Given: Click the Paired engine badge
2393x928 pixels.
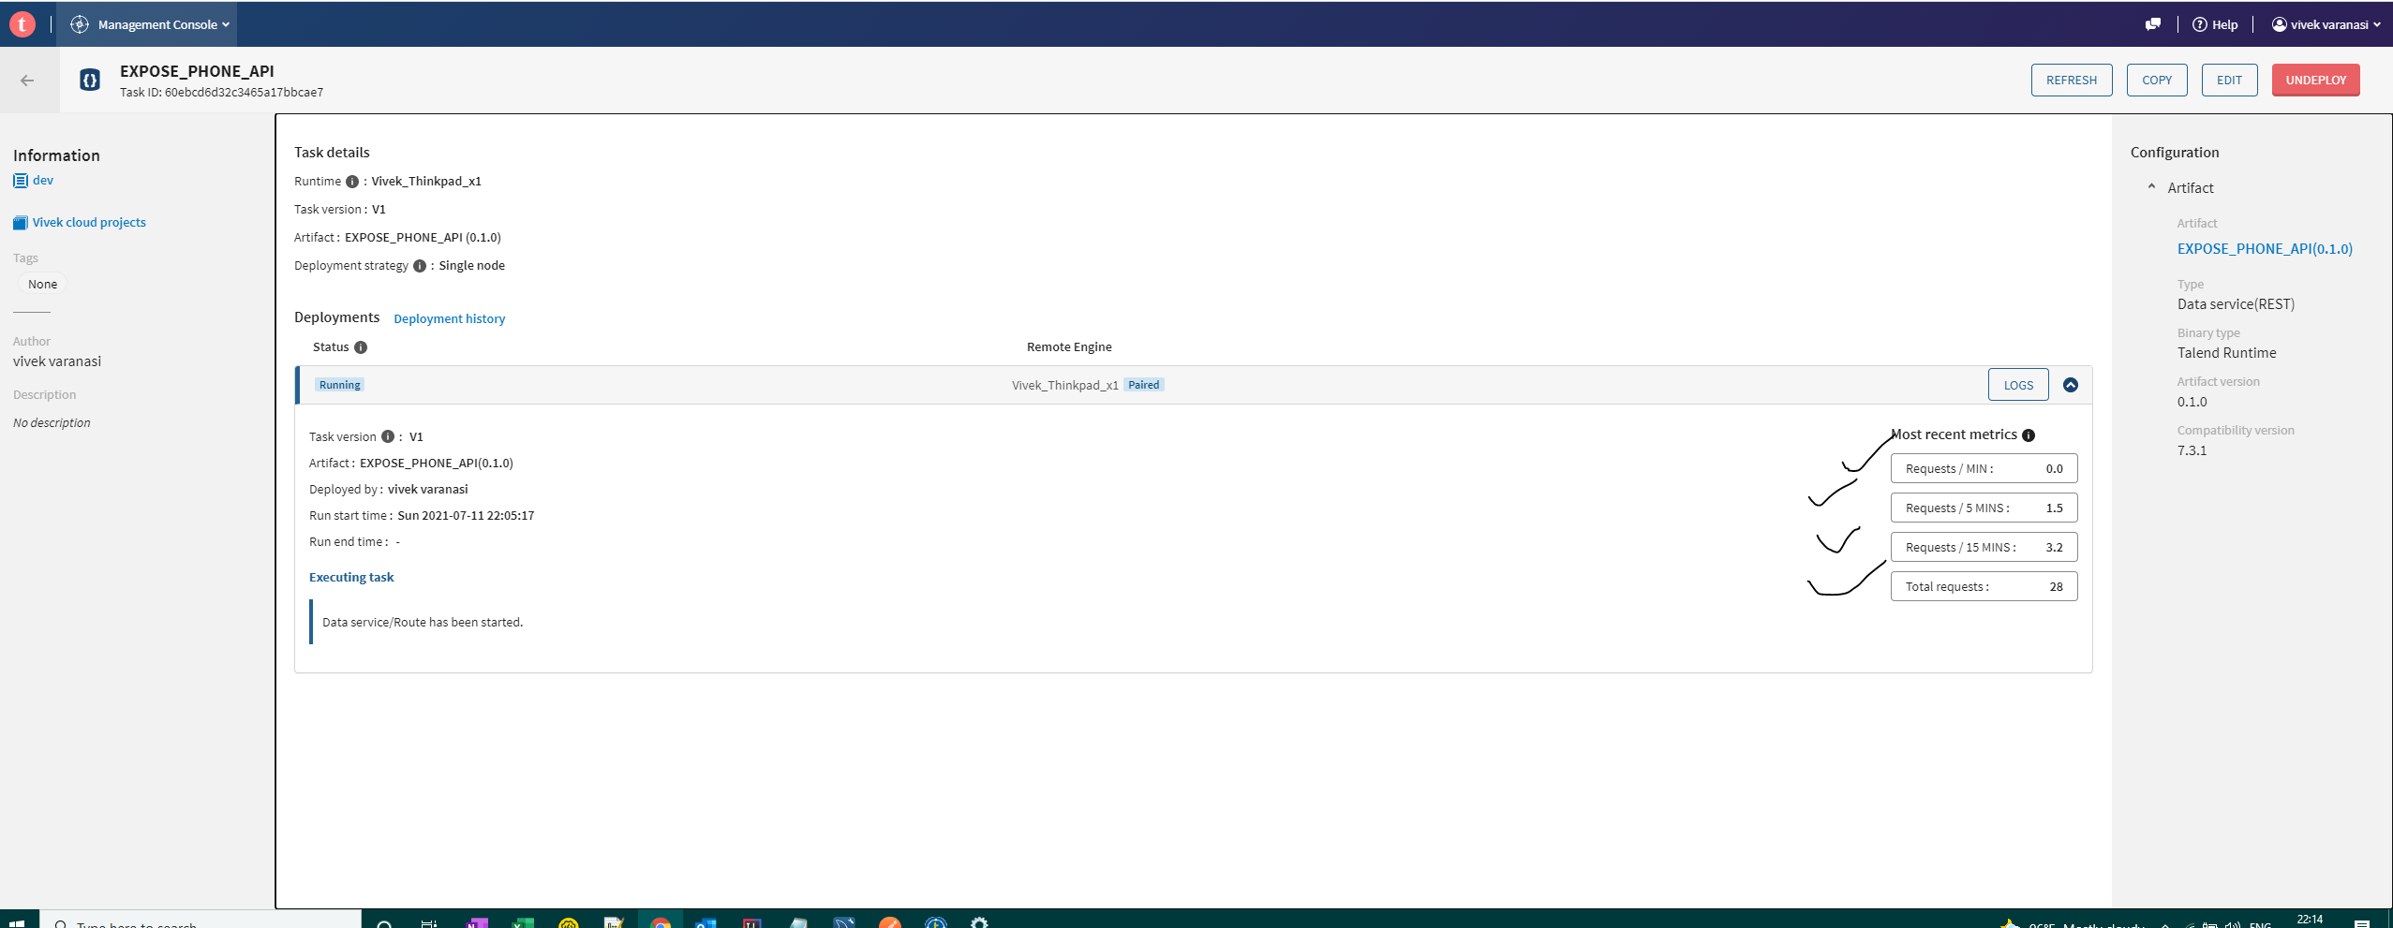Looking at the screenshot, I should pyautogui.click(x=1143, y=385).
